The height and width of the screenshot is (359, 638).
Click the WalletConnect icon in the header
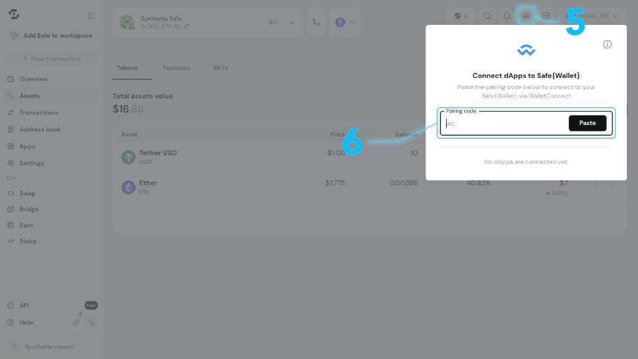[x=526, y=16]
